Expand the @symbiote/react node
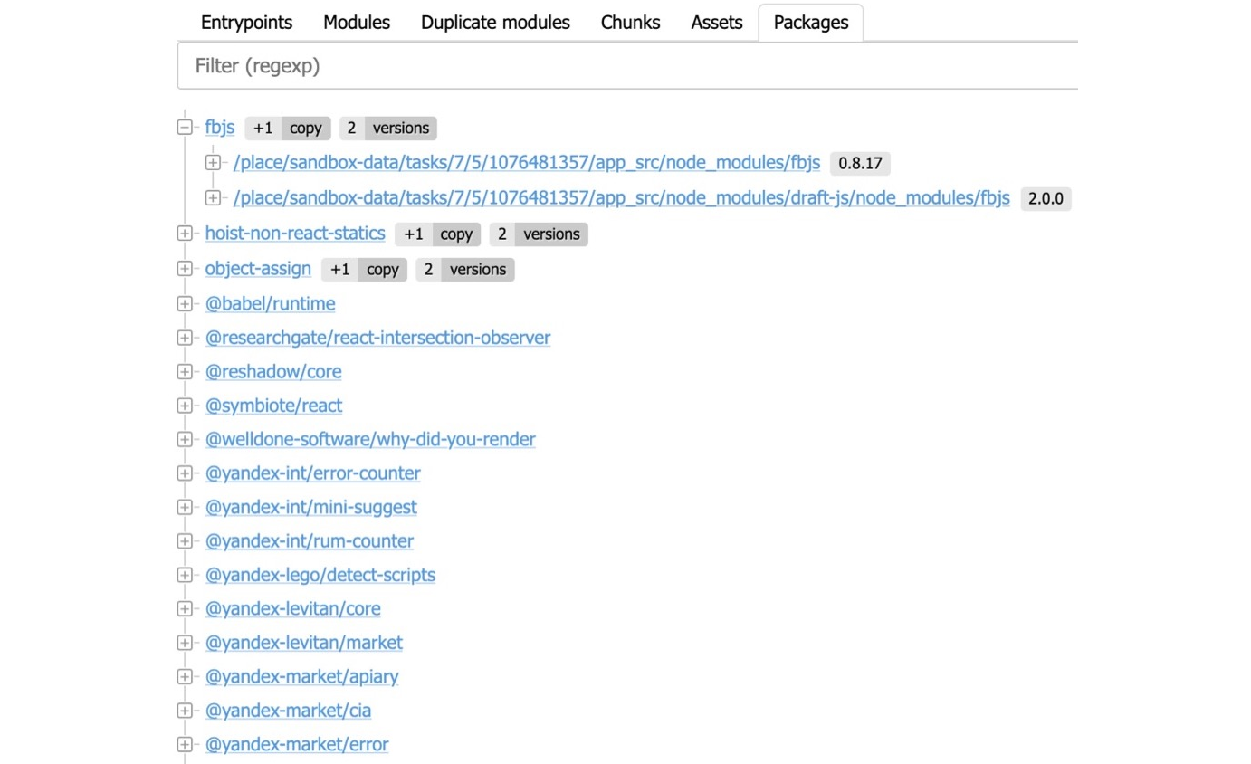This screenshot has height=764, width=1251. tap(186, 406)
